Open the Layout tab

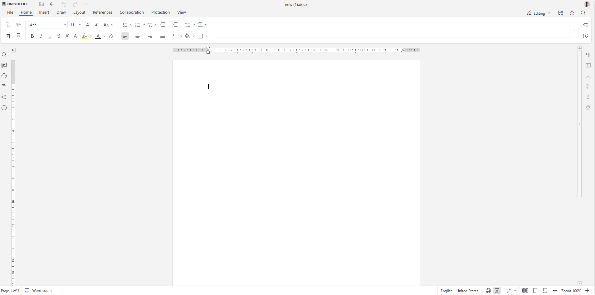coord(79,12)
